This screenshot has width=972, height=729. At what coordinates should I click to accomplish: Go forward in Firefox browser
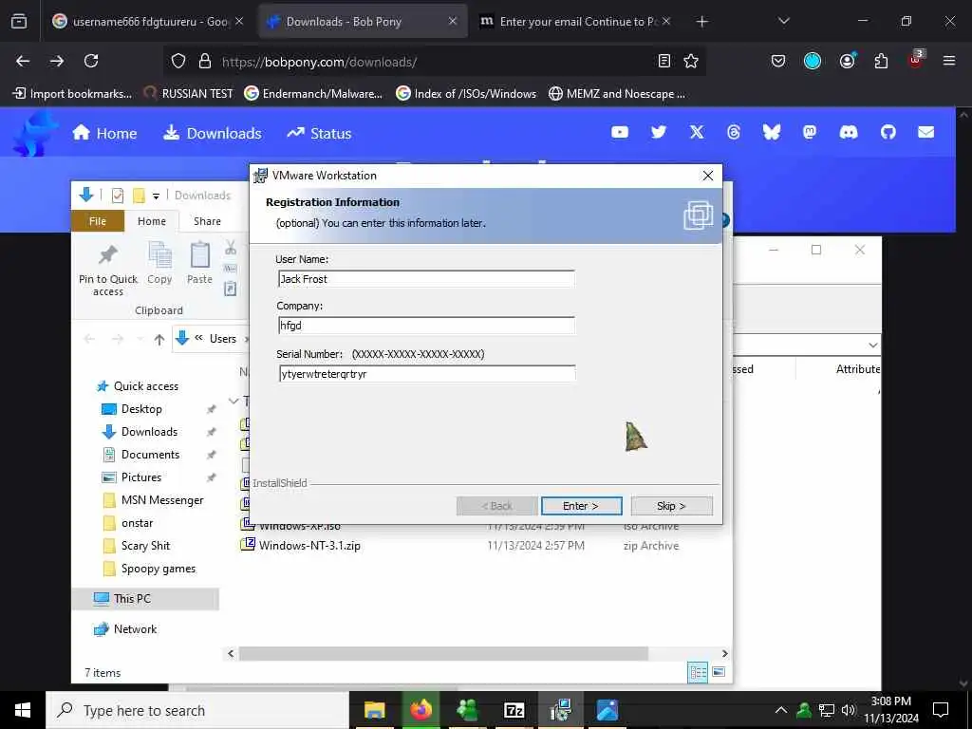[x=57, y=61]
